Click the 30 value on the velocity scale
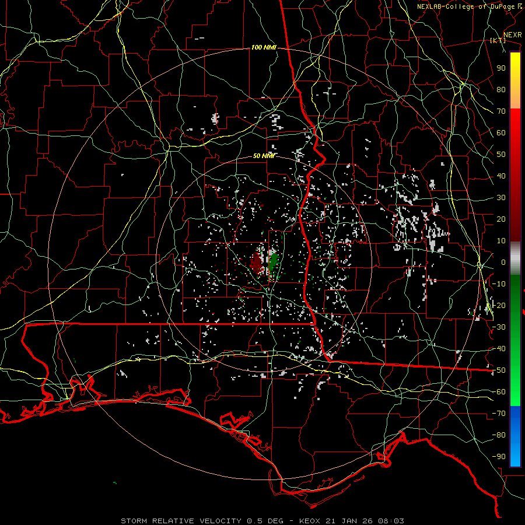Image resolution: width=525 pixels, height=525 pixels. point(501,198)
